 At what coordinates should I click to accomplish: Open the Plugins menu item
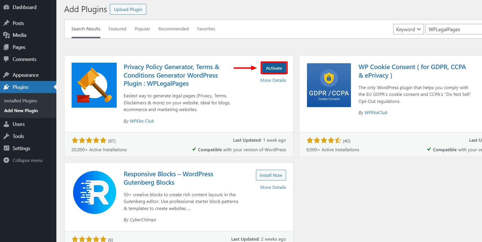28,87
